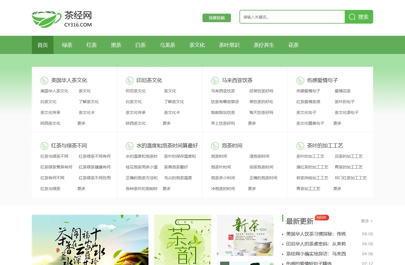Click 更多 in the 茶叶的加工工艺 section

337,189
